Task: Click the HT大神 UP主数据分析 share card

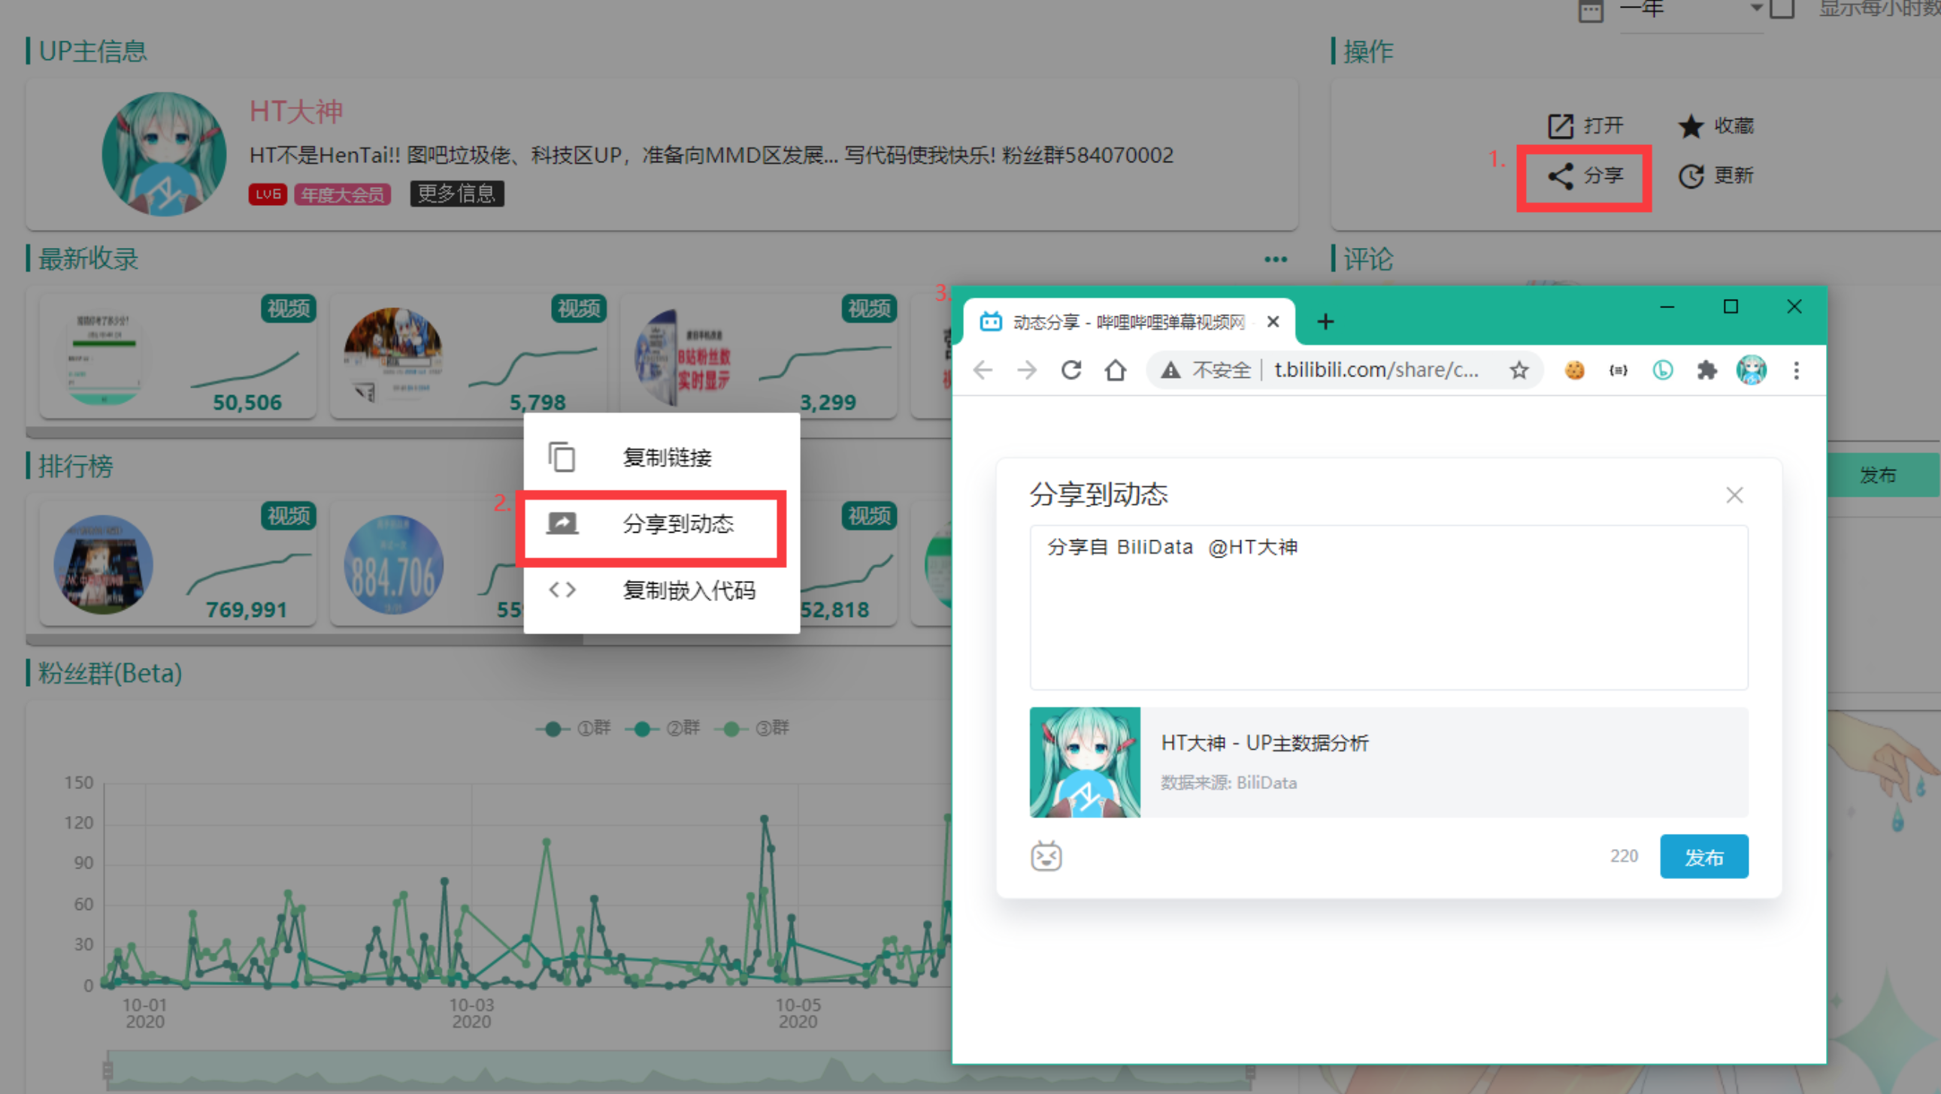Action: pos(1388,763)
